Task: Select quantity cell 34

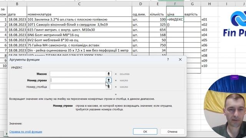Action: point(158,50)
